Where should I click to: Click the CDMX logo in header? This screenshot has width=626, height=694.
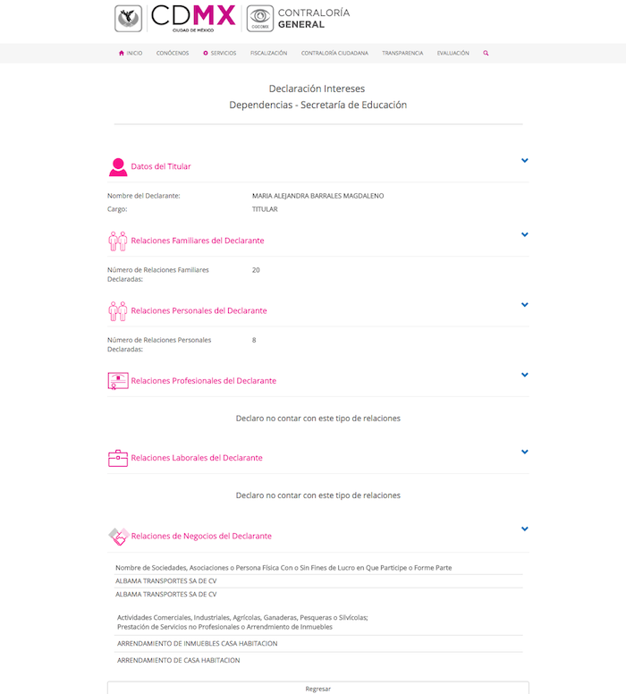coord(193,18)
